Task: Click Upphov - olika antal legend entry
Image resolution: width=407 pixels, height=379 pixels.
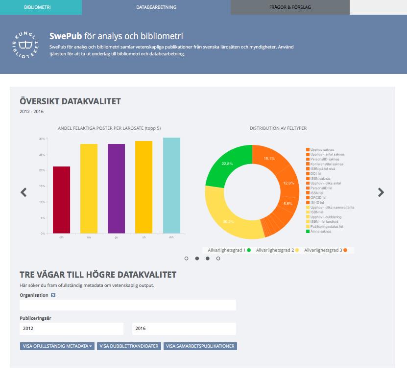Action: coord(323,183)
